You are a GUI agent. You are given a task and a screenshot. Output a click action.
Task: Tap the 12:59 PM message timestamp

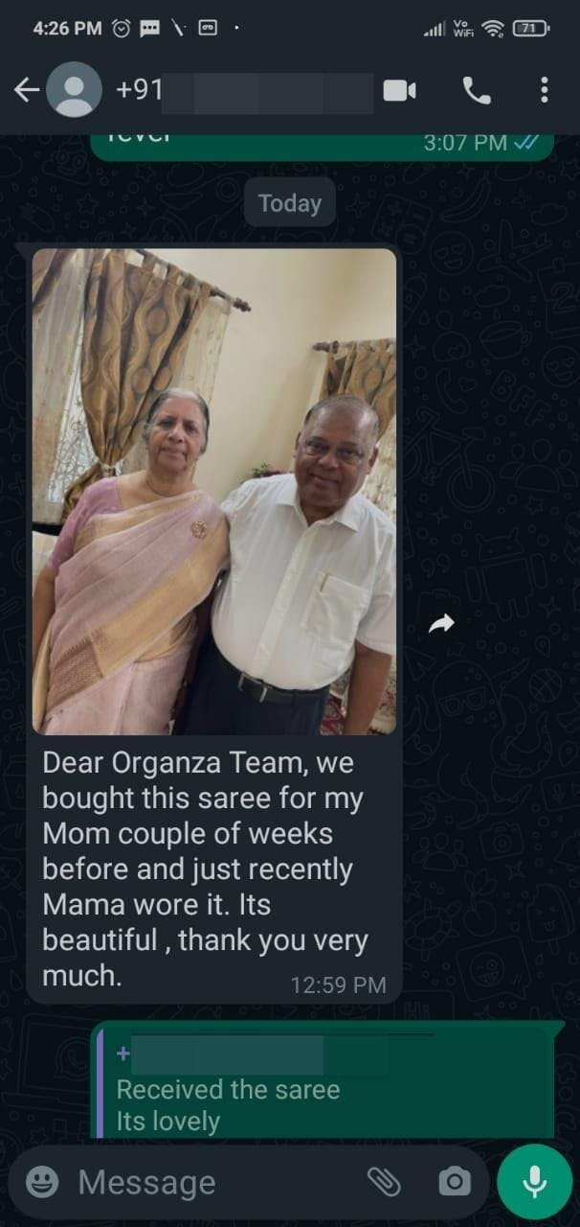[339, 984]
